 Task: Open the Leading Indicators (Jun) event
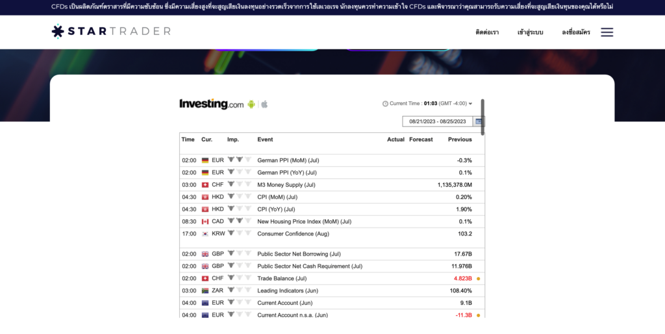[x=288, y=291]
